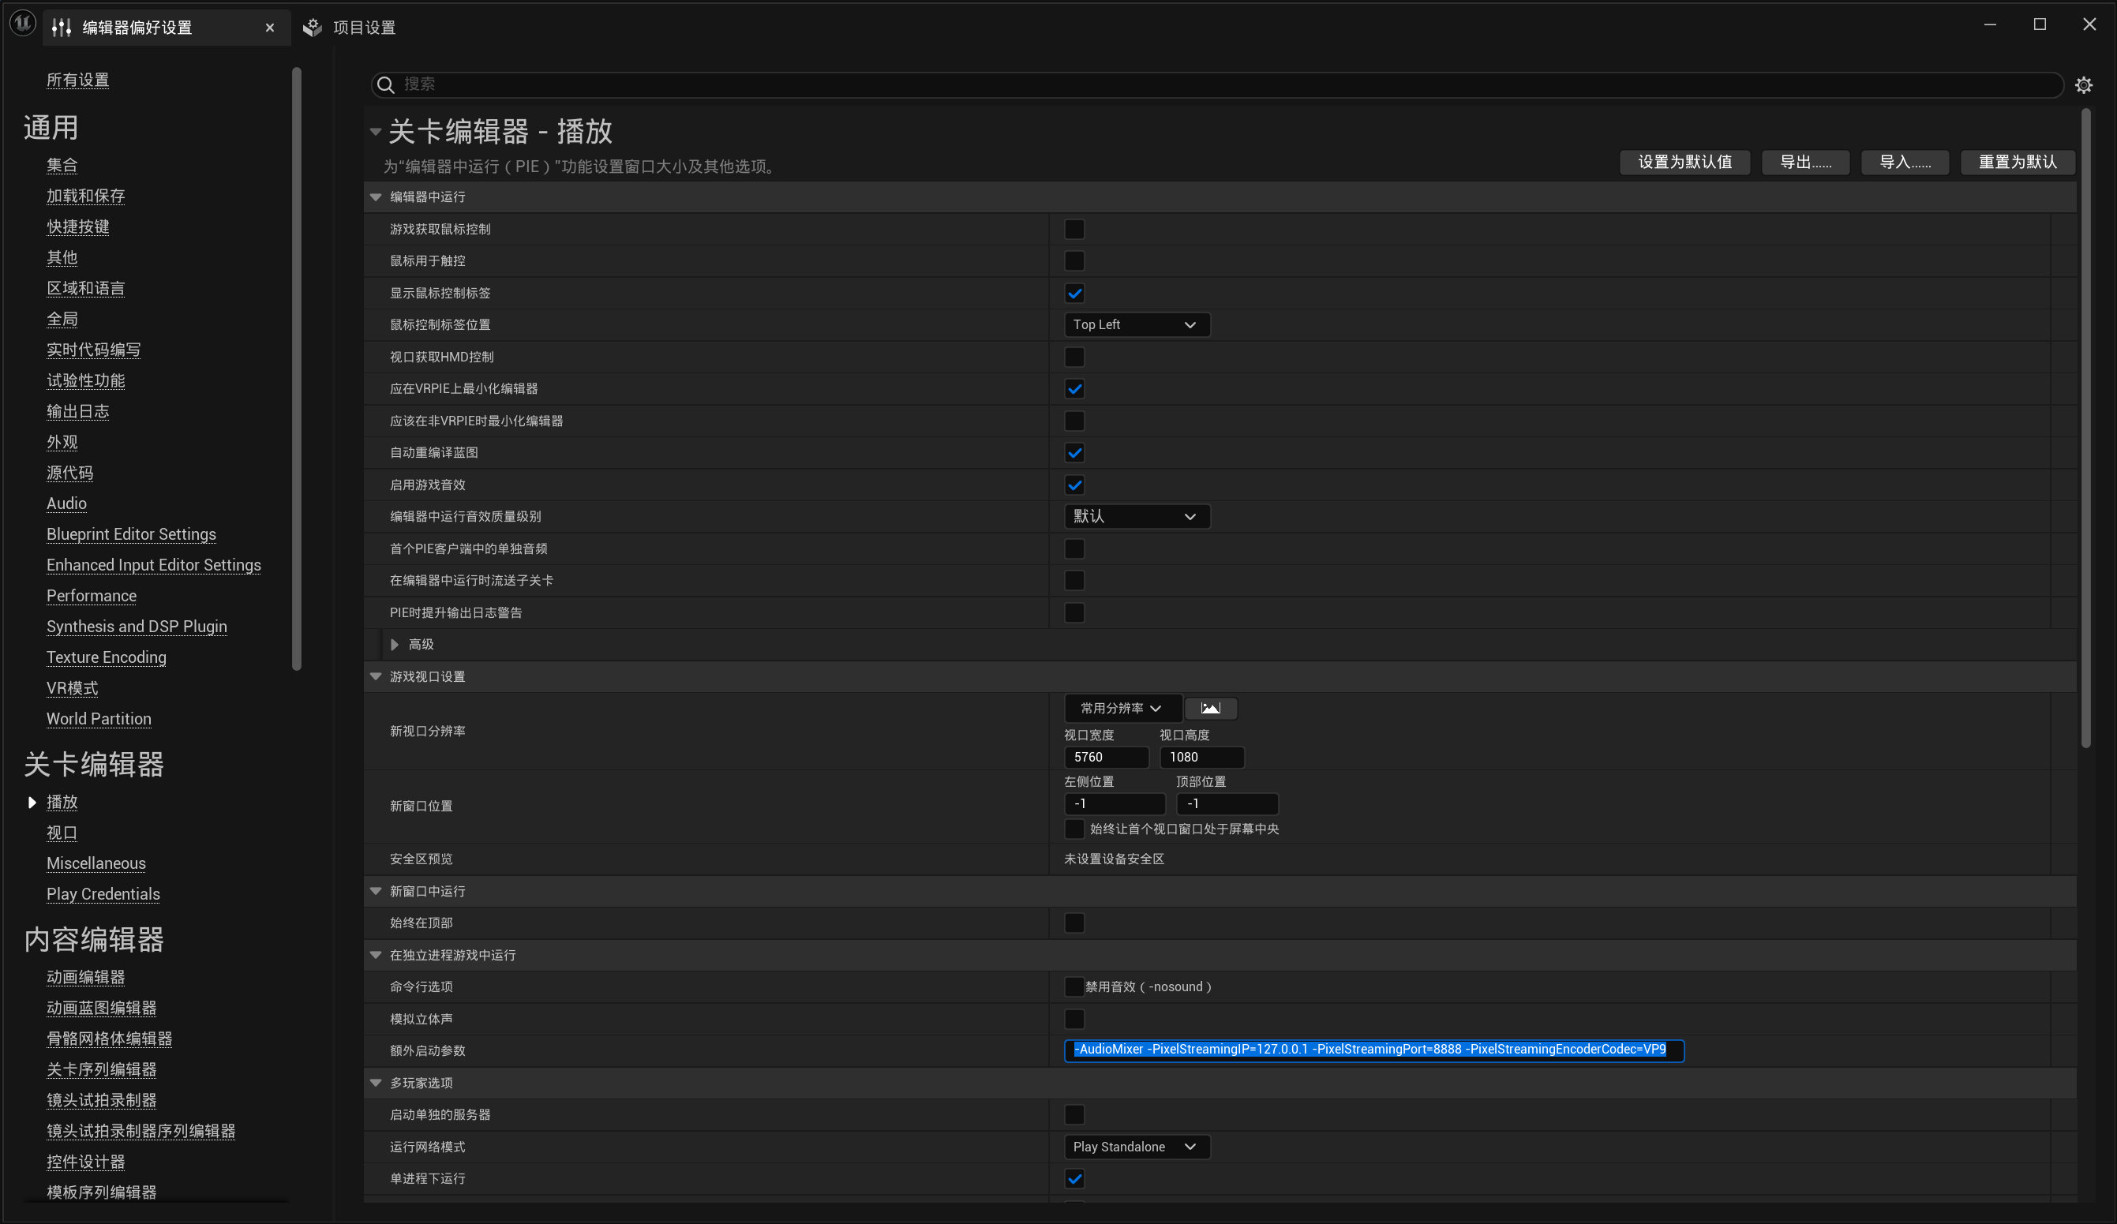The height and width of the screenshot is (1224, 2117).
Task: Toggle 禁用音效 (-nosound) checkbox
Action: pos(1073,986)
